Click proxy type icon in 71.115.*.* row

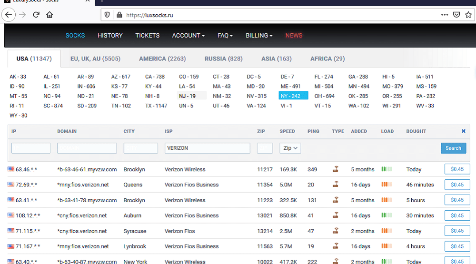(x=336, y=231)
